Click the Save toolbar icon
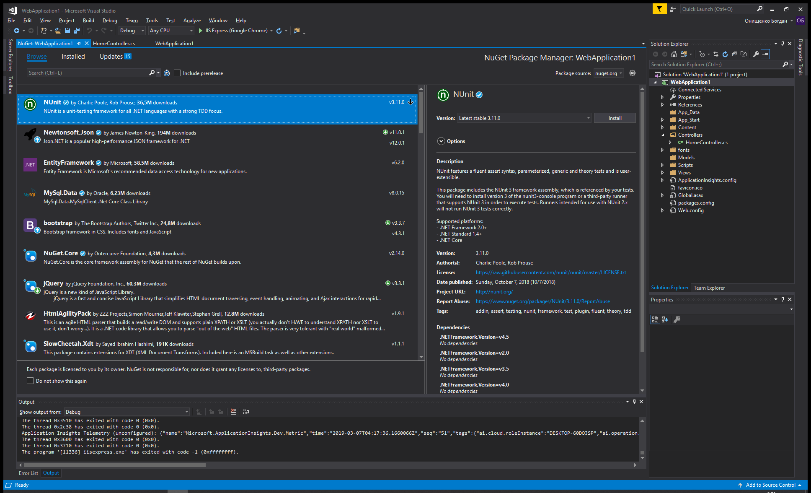811x493 pixels. (x=67, y=31)
